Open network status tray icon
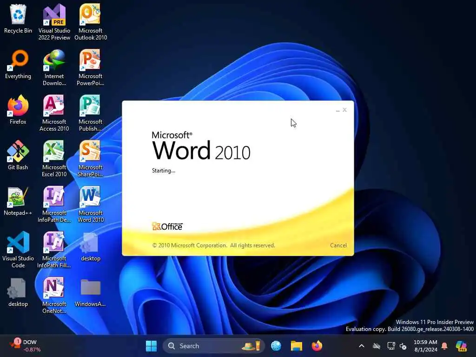The height and width of the screenshot is (357, 476). (391, 346)
